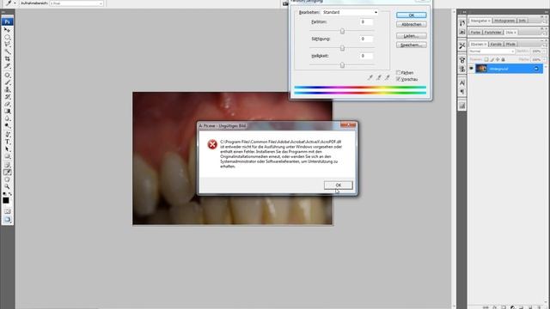Select the Eyedropper tool in toolbox
This screenshot has width=550, height=309.
coord(7,173)
